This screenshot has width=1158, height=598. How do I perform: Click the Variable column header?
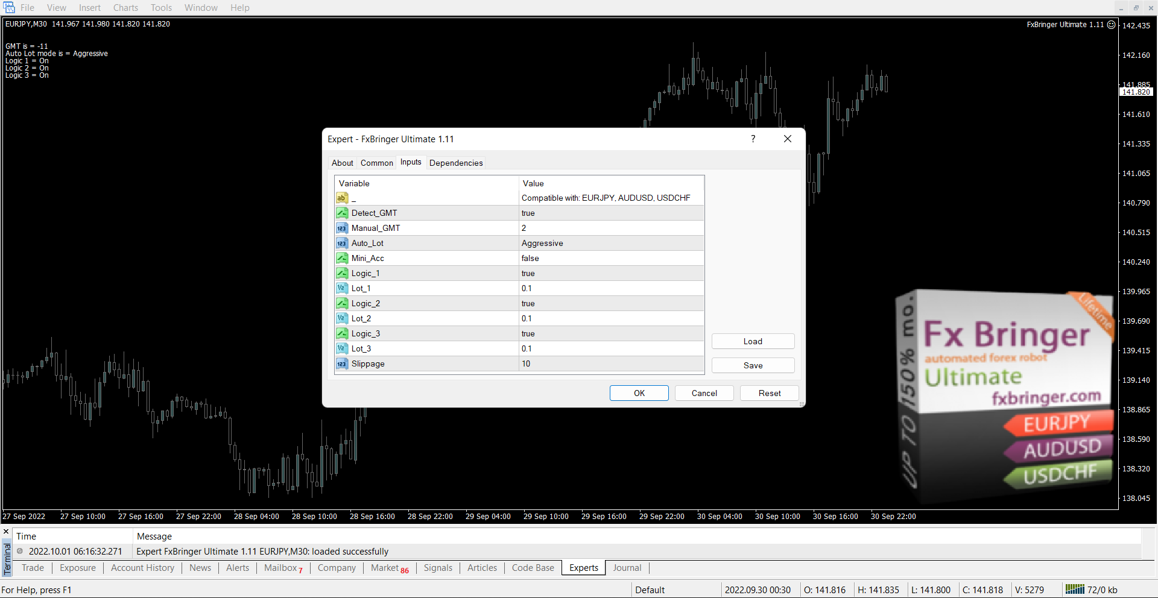click(x=427, y=183)
